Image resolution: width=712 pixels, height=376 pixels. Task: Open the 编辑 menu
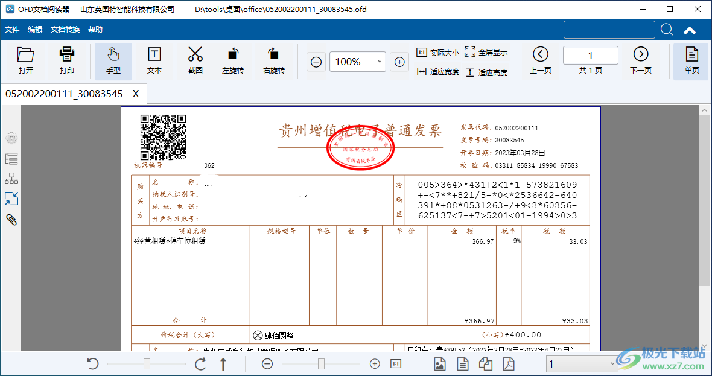35,30
